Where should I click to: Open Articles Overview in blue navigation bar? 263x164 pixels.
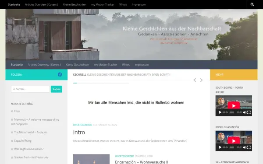coord(44,65)
